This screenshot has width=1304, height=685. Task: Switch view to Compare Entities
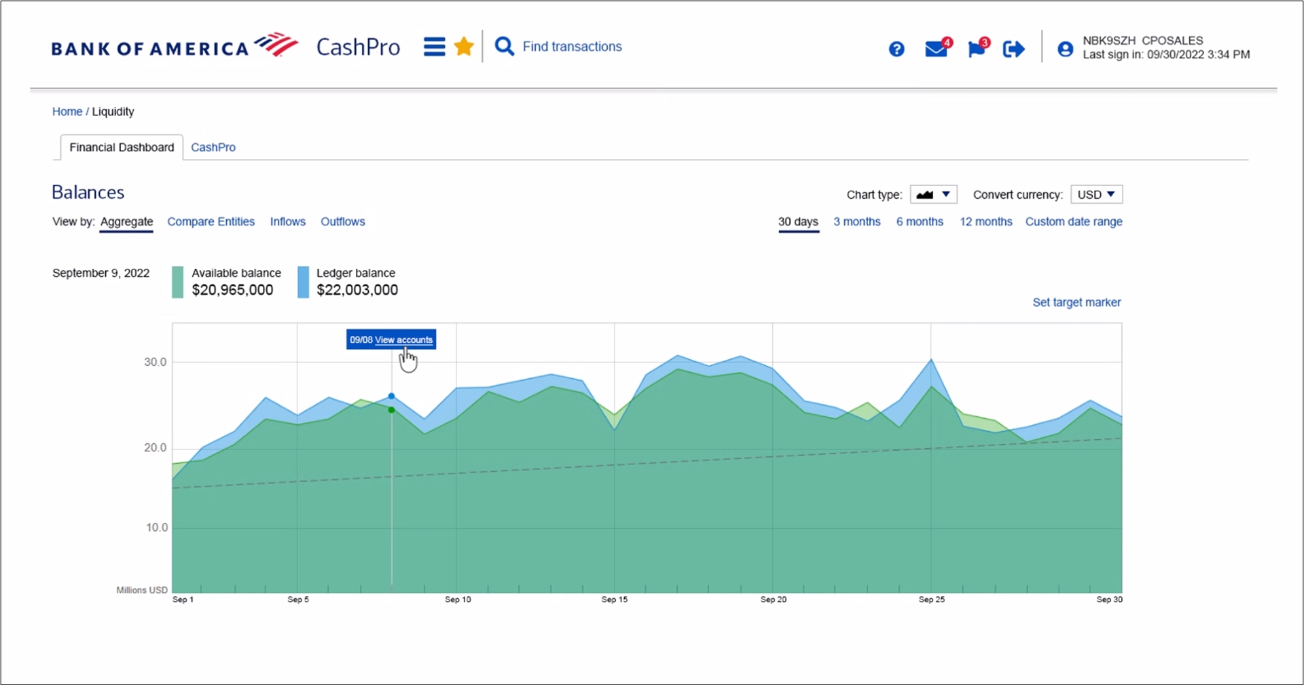[211, 221]
